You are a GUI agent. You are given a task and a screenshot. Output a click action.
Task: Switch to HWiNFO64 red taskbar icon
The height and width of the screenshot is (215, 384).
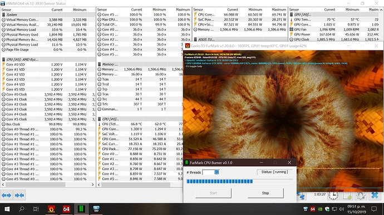point(66,209)
